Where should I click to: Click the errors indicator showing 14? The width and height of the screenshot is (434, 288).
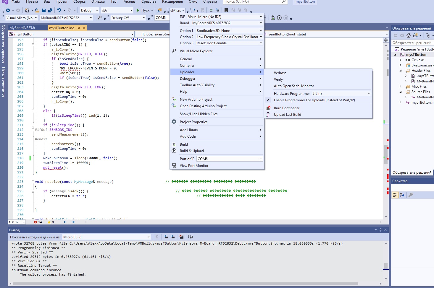38,222
